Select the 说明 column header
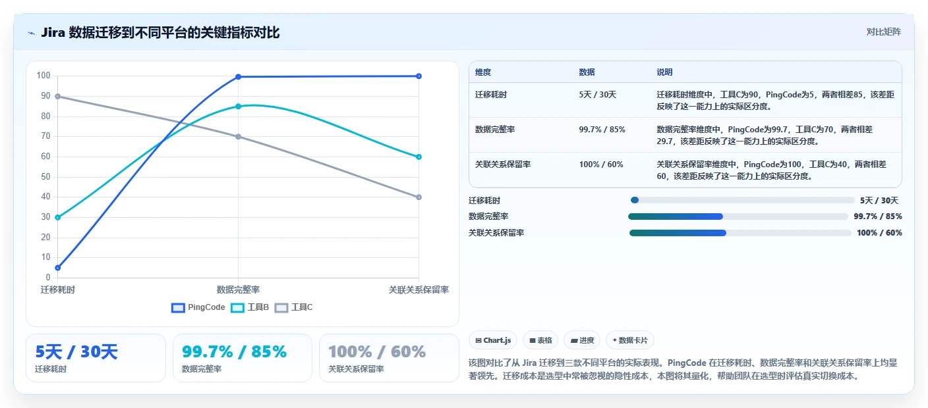 pos(664,72)
